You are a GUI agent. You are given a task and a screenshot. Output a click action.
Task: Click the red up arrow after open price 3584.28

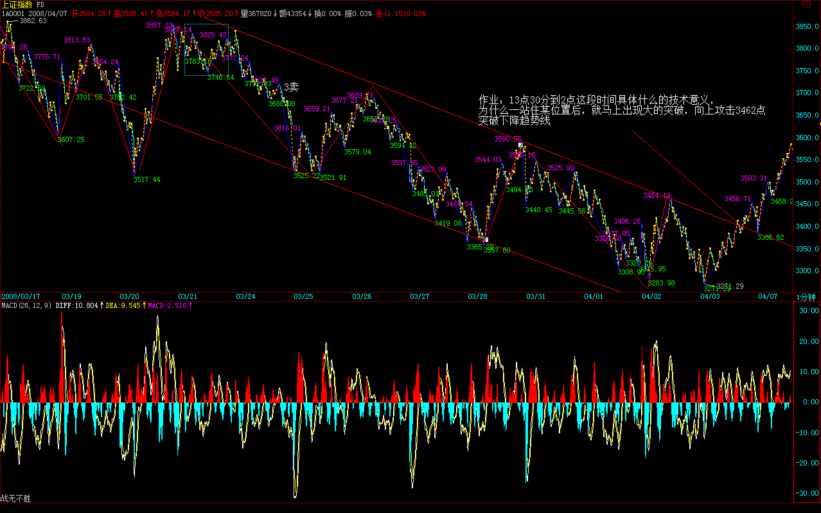click(x=109, y=14)
